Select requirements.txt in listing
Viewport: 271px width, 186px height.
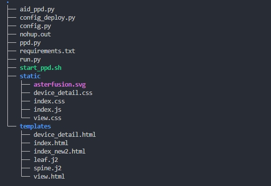[x=47, y=51]
